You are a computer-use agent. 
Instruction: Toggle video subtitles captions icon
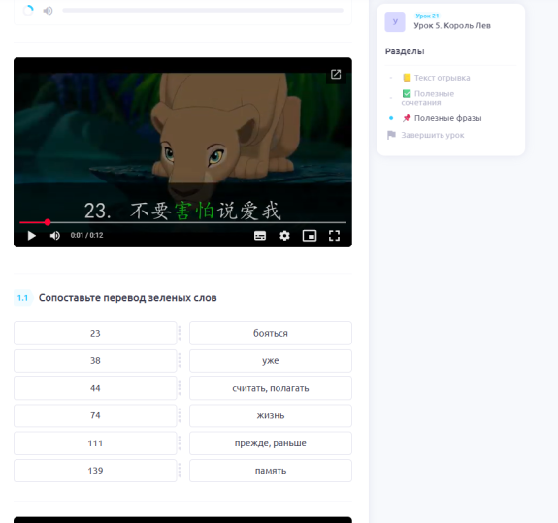tap(260, 236)
